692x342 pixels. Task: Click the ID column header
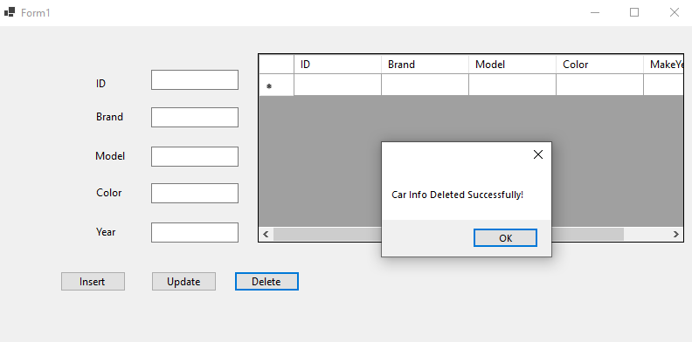[337, 65]
